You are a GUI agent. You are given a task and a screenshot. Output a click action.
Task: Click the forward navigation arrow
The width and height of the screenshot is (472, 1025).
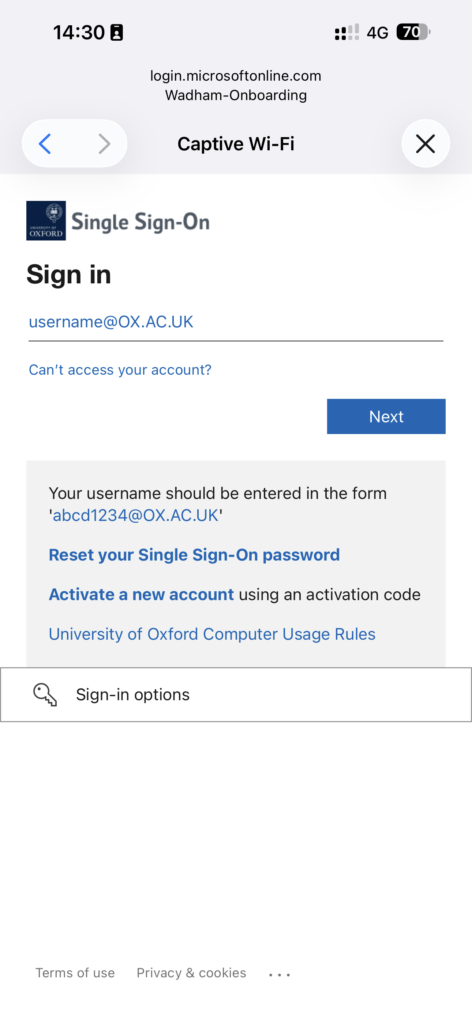[105, 143]
